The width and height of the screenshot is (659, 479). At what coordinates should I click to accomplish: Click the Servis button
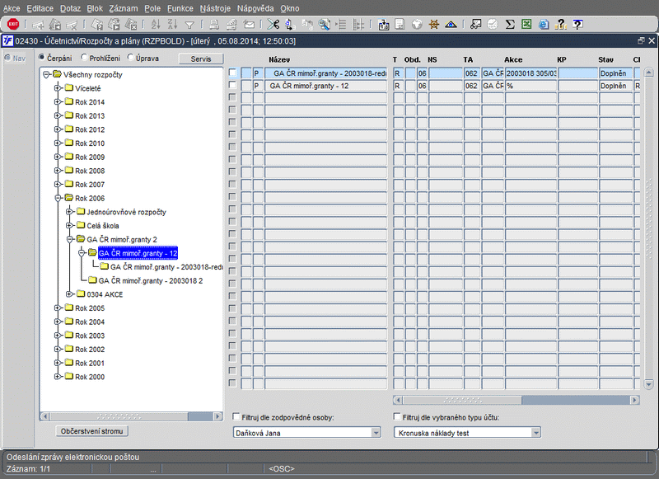[201, 59]
